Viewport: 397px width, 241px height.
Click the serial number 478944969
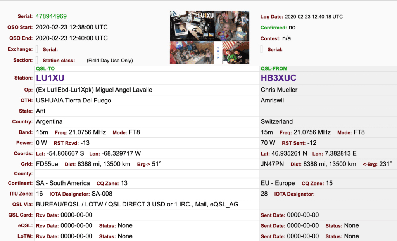point(51,16)
